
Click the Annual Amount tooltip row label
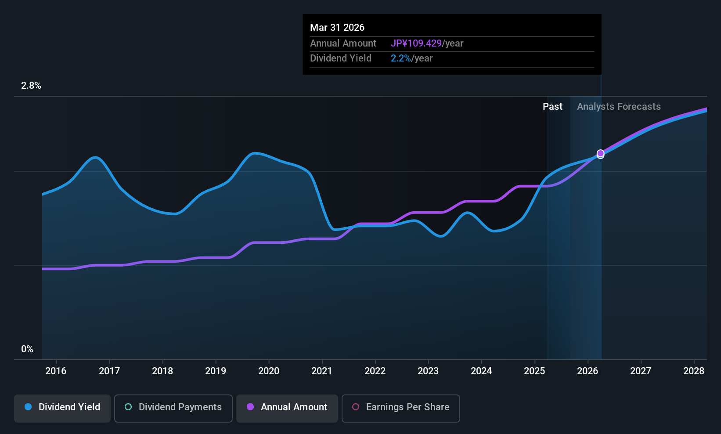[343, 43]
